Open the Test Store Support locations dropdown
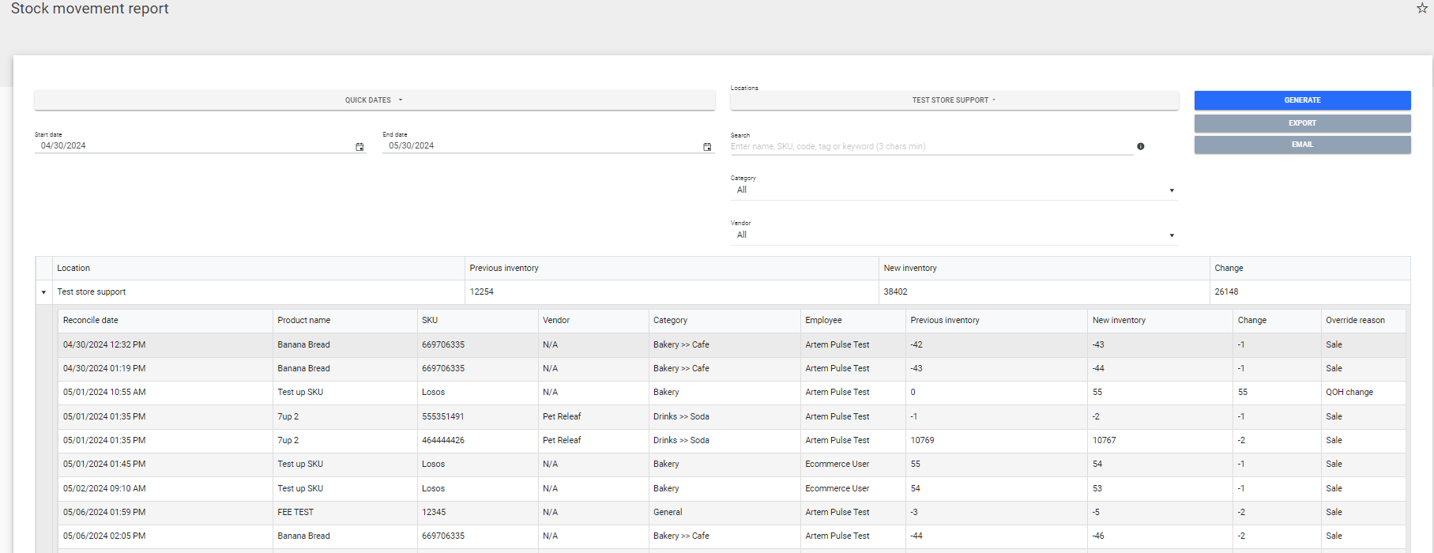 [x=954, y=100]
